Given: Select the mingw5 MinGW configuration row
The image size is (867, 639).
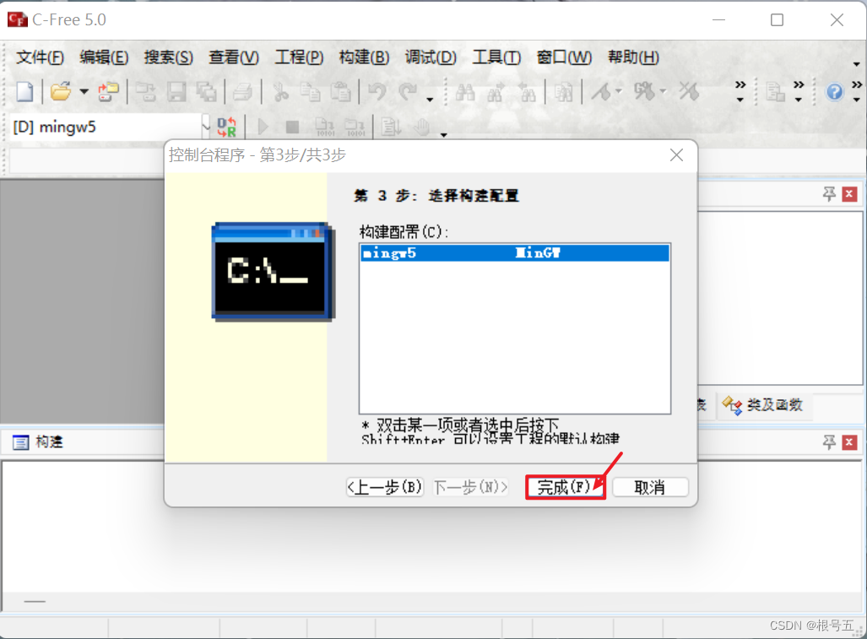Looking at the screenshot, I should [515, 253].
